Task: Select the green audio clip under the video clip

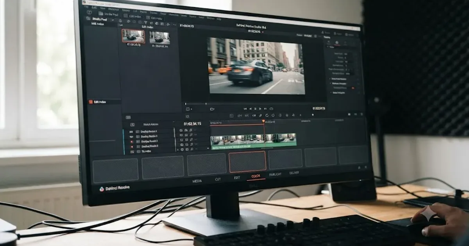Action: [253, 146]
